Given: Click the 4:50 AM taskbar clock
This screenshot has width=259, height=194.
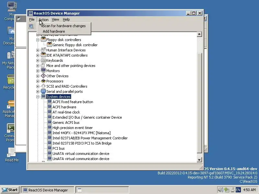Looking at the screenshot, I should 249,190.
